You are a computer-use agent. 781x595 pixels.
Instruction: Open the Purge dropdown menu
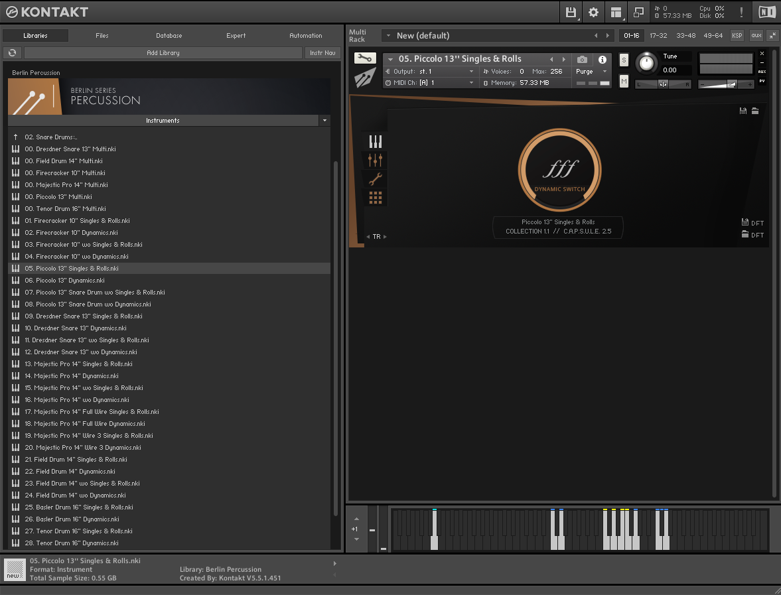pyautogui.click(x=592, y=72)
